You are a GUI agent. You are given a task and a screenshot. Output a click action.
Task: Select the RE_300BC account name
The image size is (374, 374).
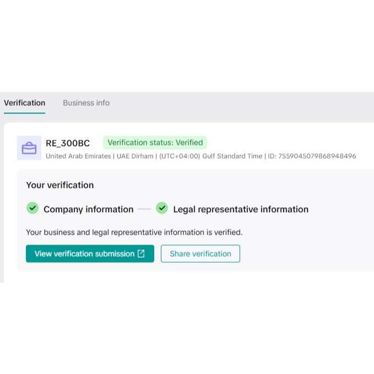[x=68, y=143]
